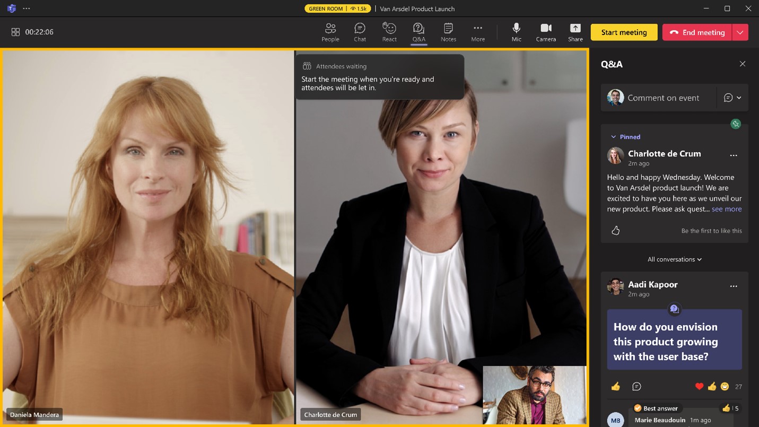
Task: Open the People panel
Action: click(x=330, y=32)
